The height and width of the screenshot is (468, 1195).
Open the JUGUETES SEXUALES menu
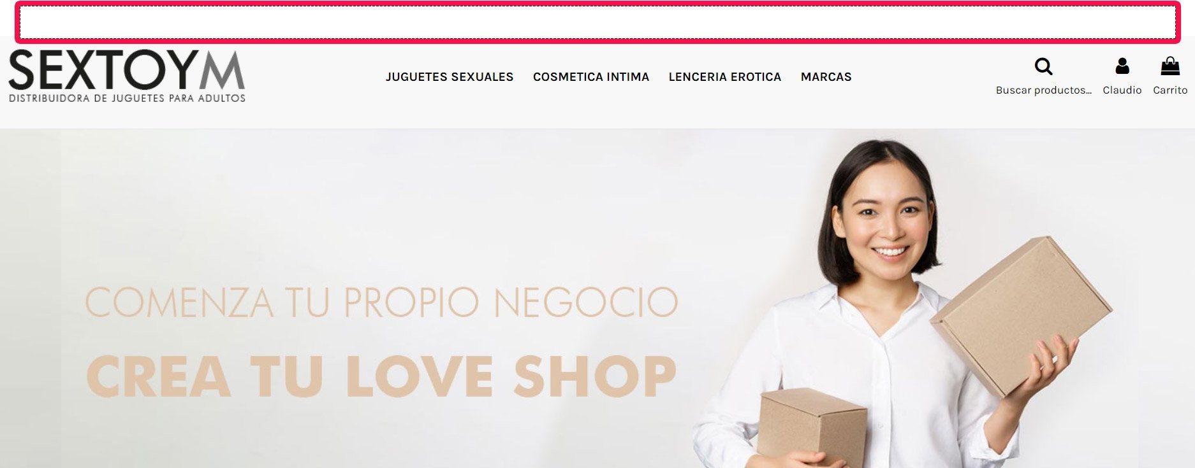coord(450,77)
